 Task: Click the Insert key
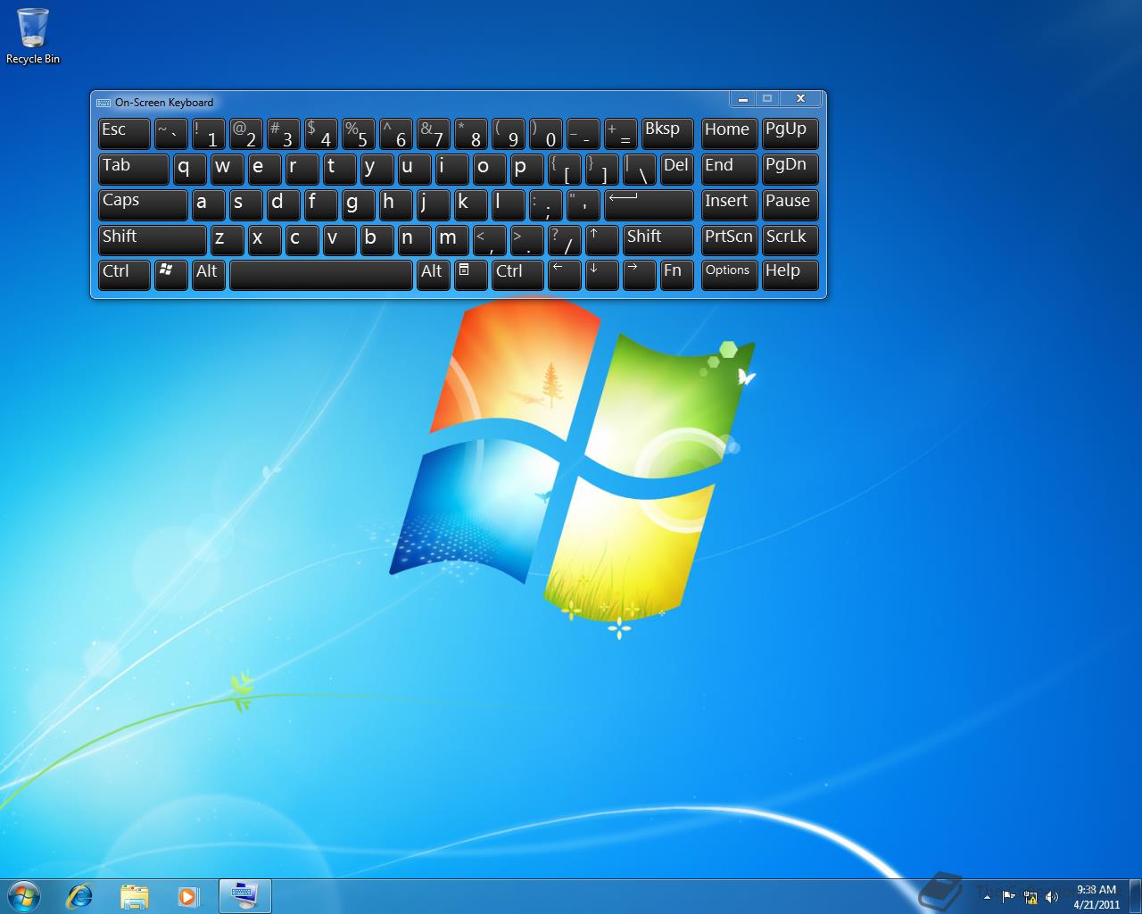[x=729, y=204]
